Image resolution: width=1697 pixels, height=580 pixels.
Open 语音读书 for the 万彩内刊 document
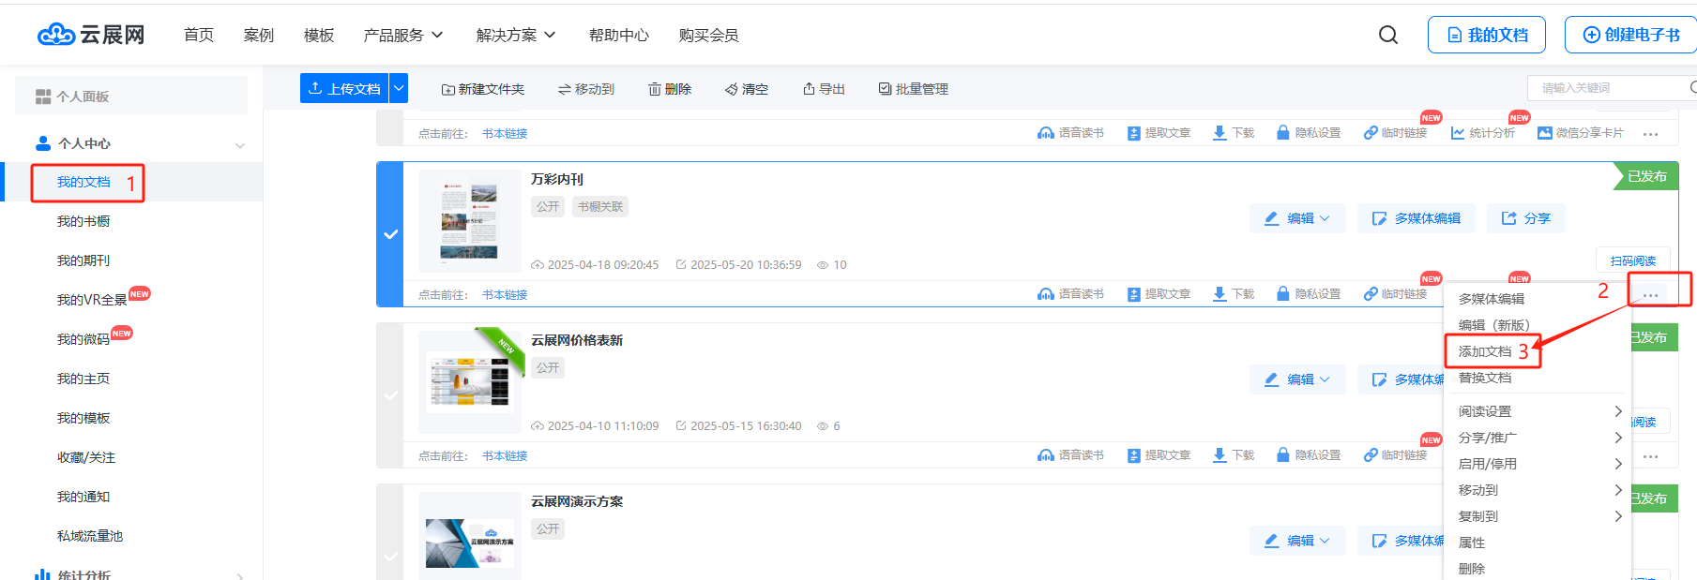[x=1070, y=294]
